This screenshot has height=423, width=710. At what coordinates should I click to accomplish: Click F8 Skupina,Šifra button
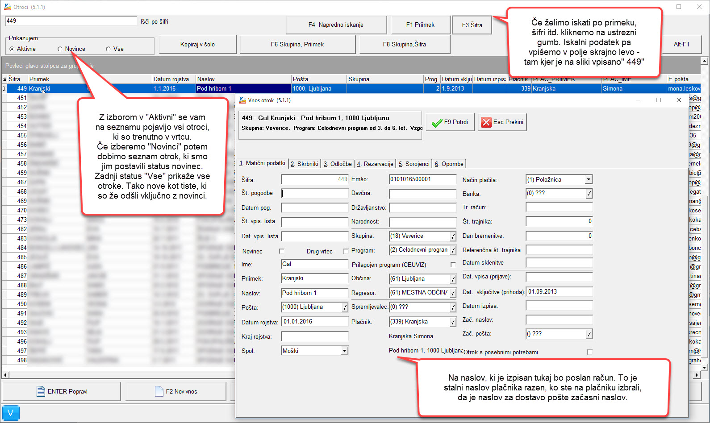[405, 45]
